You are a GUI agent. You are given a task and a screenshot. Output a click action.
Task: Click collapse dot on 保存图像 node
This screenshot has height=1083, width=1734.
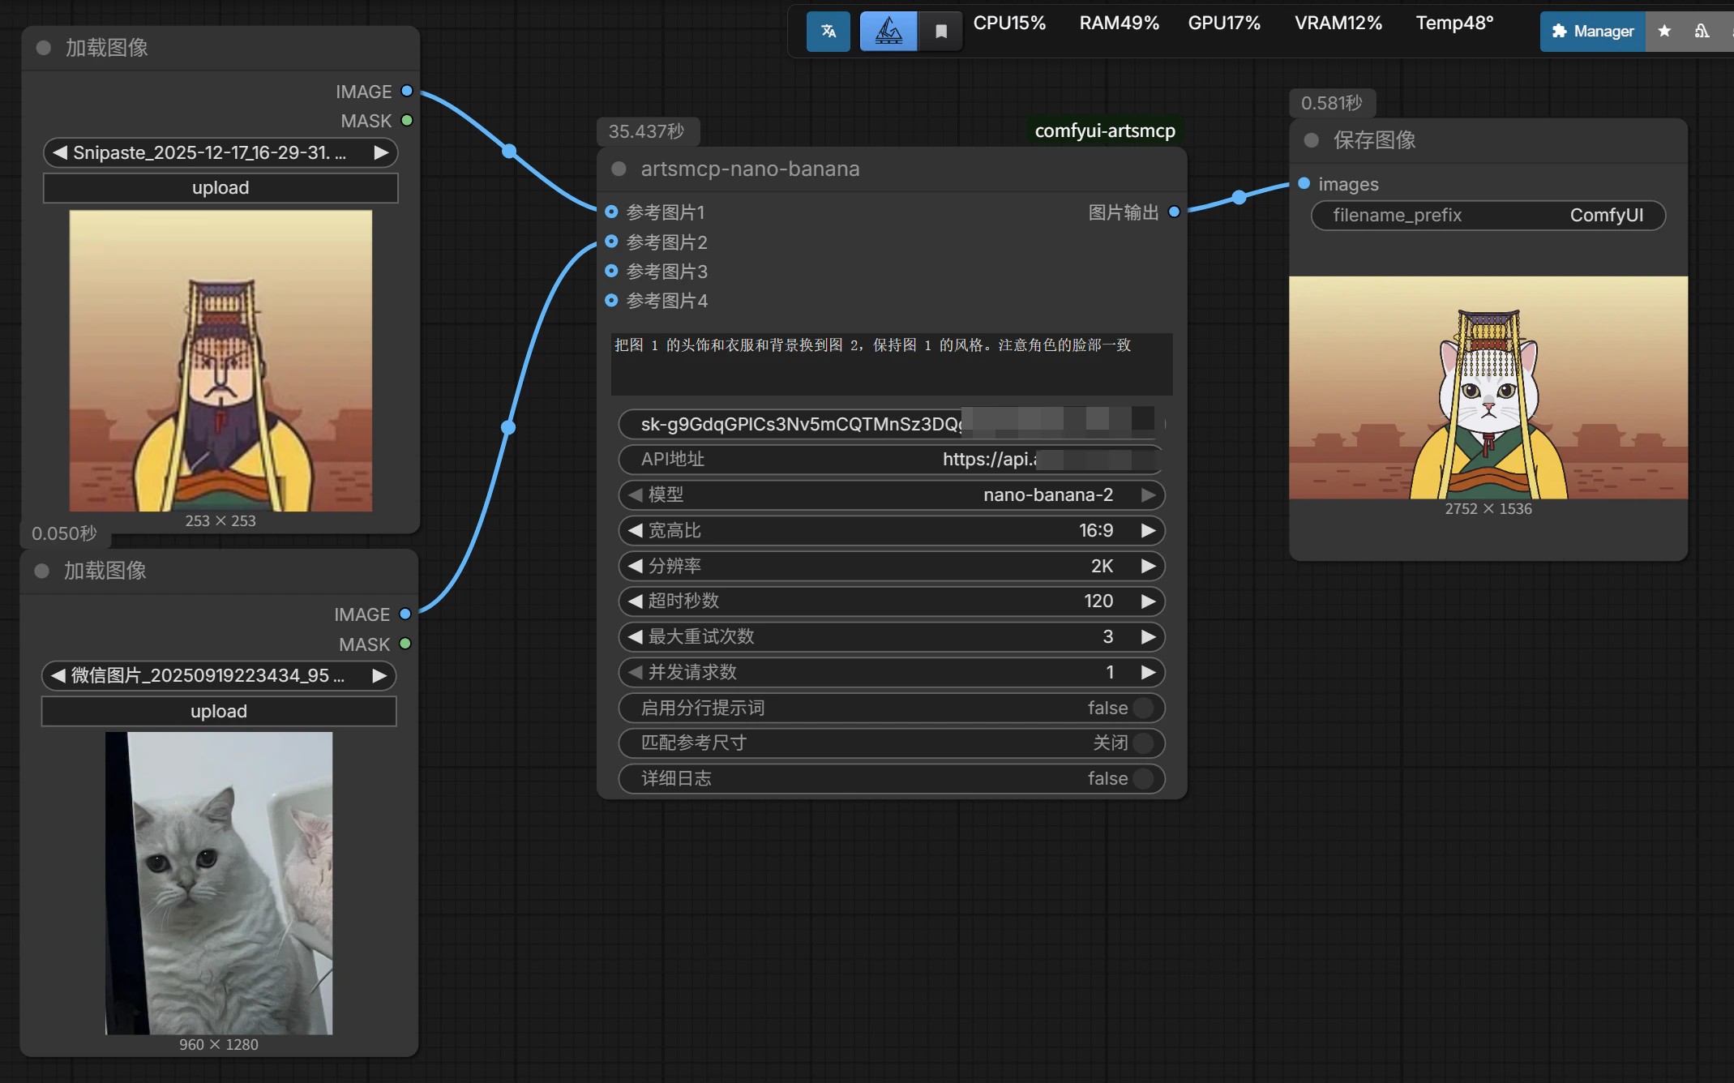[x=1311, y=140]
